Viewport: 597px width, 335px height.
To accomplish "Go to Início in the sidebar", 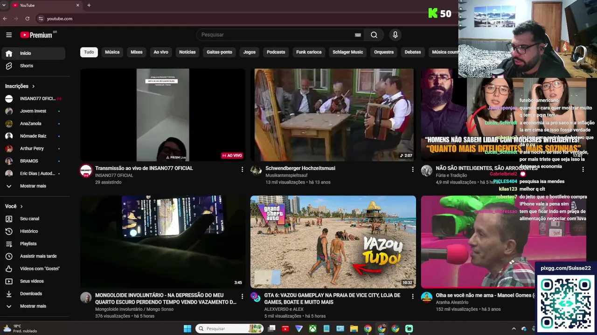I will [33, 54].
